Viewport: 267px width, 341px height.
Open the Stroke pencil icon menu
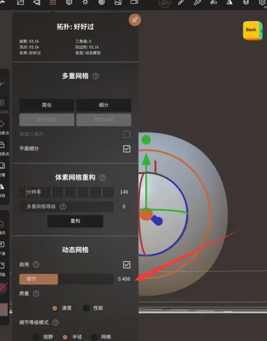point(181,2)
